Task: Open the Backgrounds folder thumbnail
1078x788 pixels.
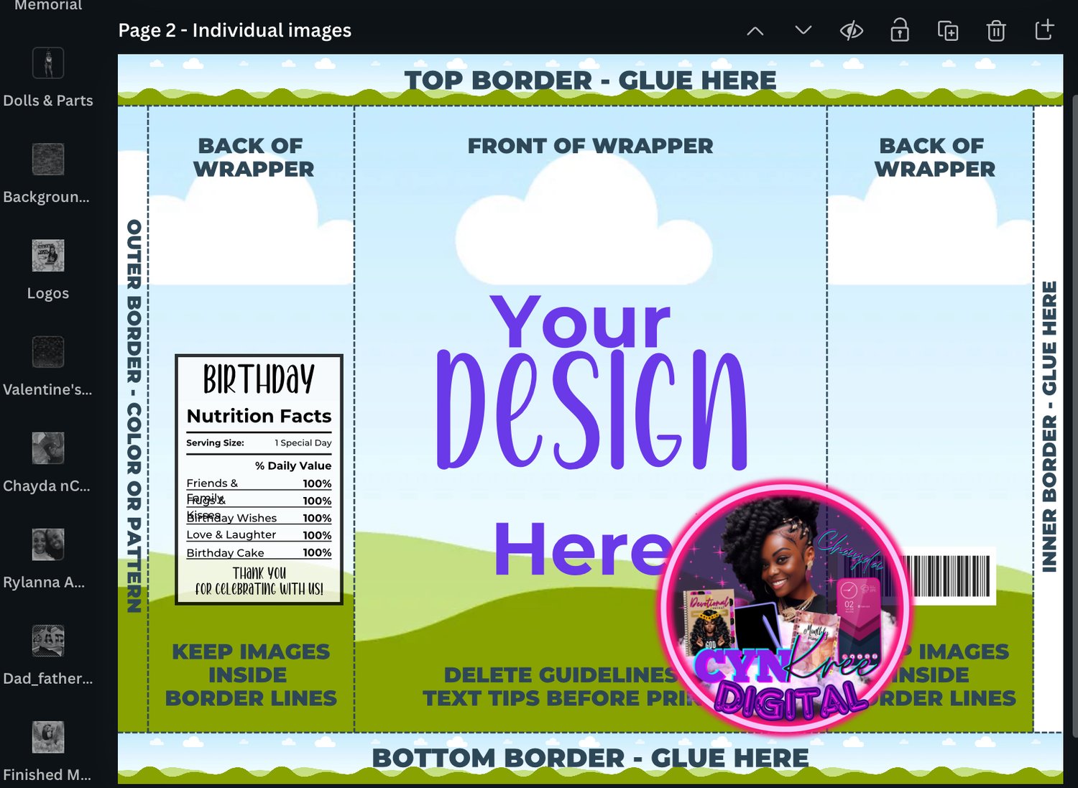Action: coord(48,159)
